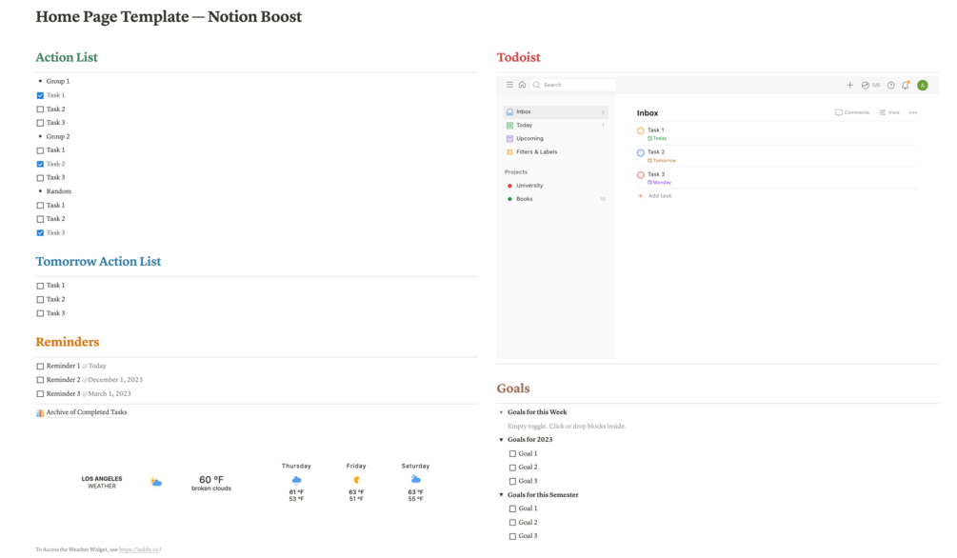
Task: Click the green avatar icon in Todoist
Action: tap(922, 85)
